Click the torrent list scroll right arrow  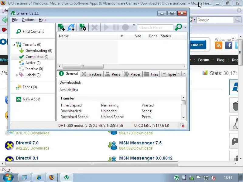point(184,66)
